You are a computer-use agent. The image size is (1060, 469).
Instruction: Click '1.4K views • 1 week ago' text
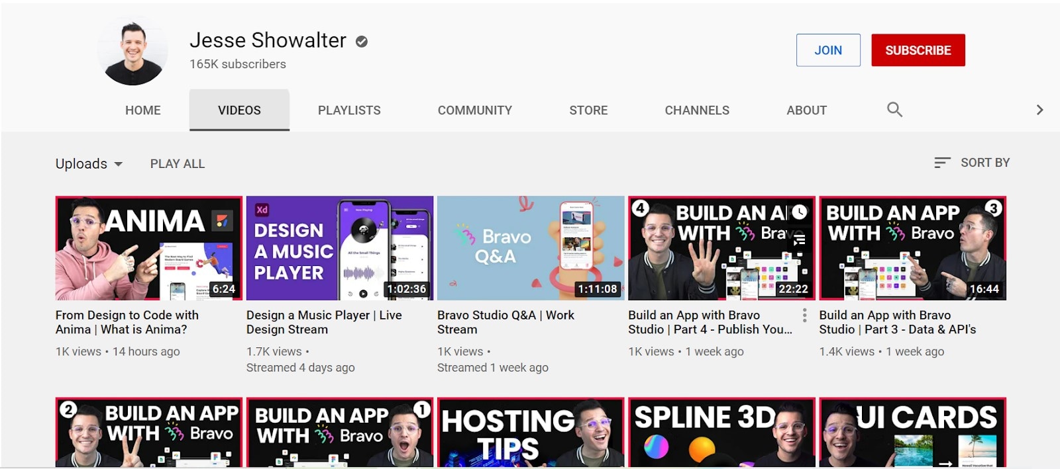coord(882,352)
